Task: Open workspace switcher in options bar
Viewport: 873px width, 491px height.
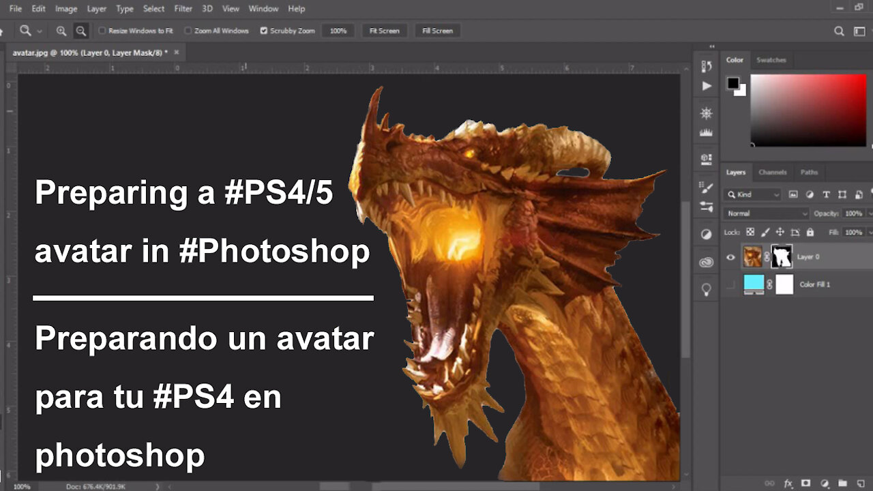Action: pyautogui.click(x=859, y=31)
